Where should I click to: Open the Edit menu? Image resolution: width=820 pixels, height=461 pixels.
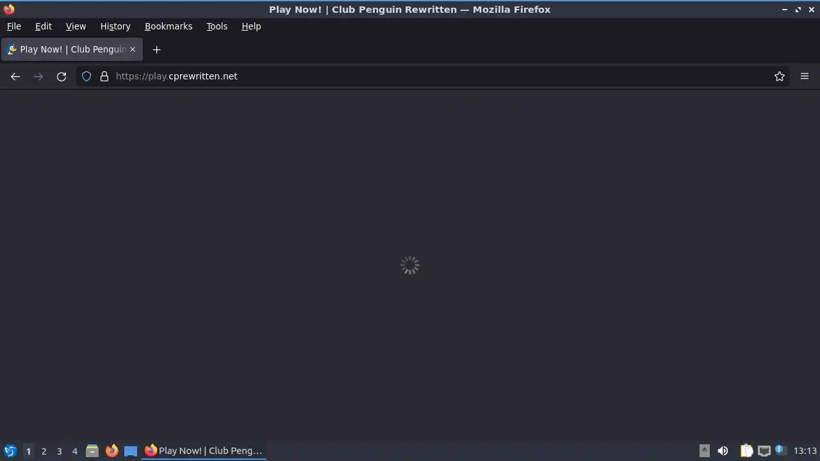tap(44, 26)
